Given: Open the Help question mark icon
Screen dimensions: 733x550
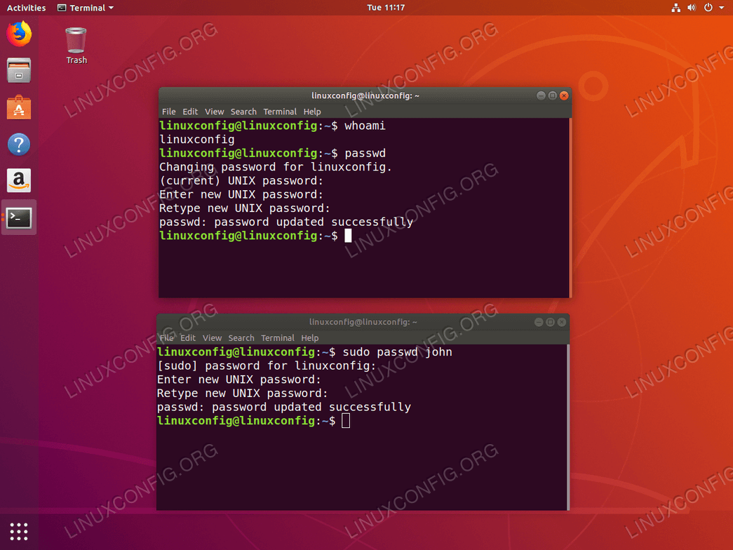Looking at the screenshot, I should pyautogui.click(x=19, y=144).
